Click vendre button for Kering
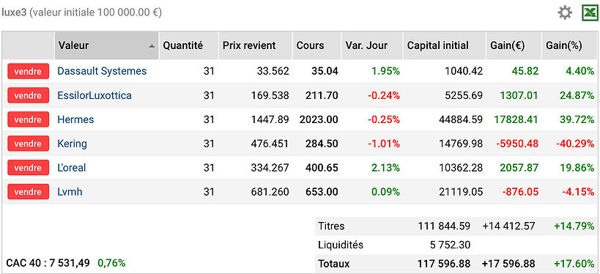The width and height of the screenshot is (600, 274). pyautogui.click(x=28, y=144)
